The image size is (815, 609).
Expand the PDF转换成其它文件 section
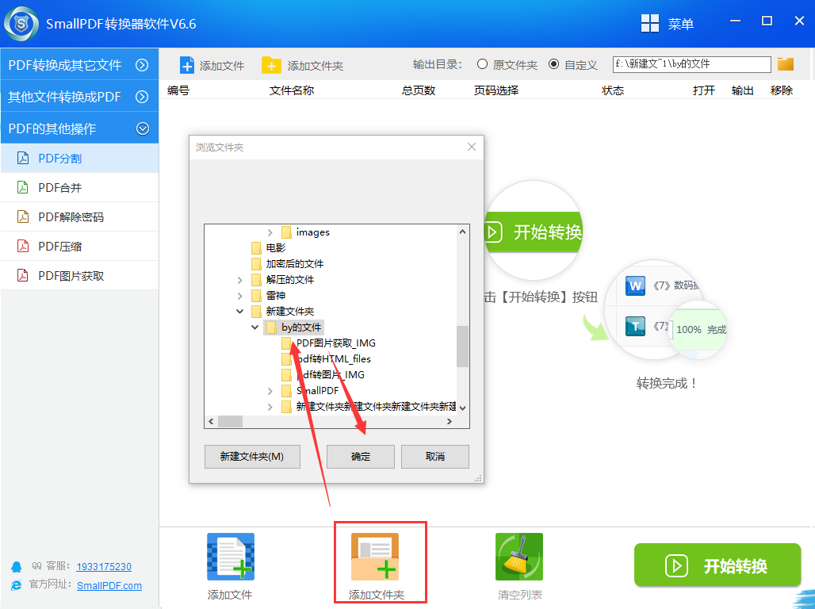click(x=143, y=65)
